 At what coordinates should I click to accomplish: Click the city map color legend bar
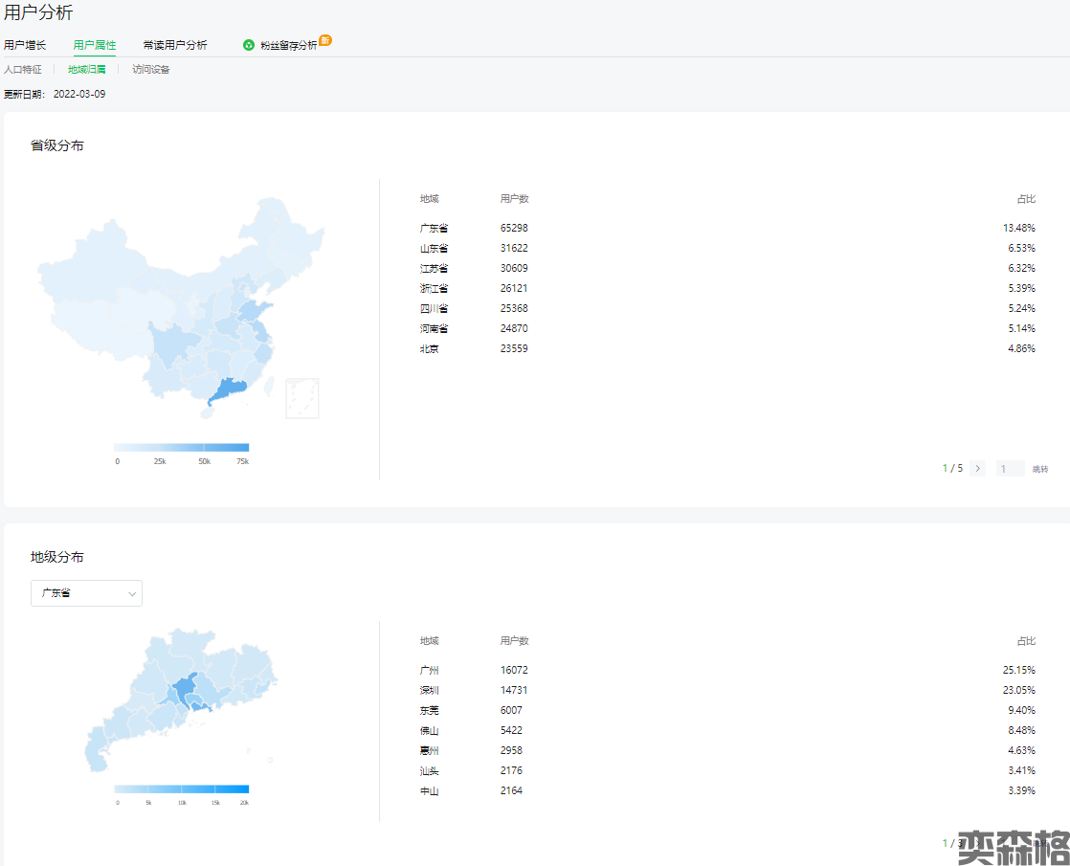(x=181, y=789)
